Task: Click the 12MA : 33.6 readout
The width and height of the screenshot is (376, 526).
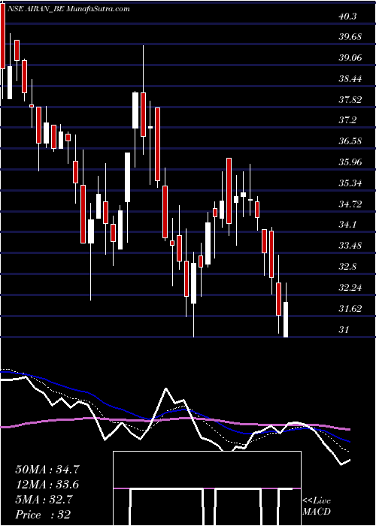Action: click(47, 485)
